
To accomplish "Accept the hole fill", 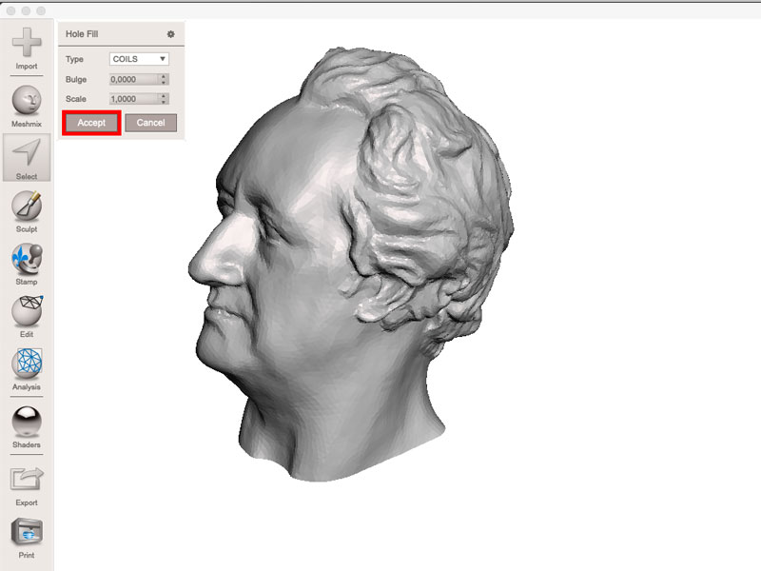I will [x=91, y=123].
